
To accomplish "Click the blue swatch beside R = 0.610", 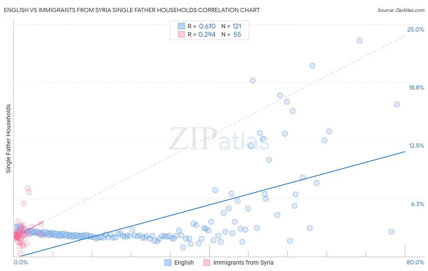I will click(x=181, y=26).
